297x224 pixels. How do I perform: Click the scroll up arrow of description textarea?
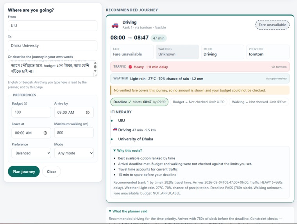tap(95, 63)
